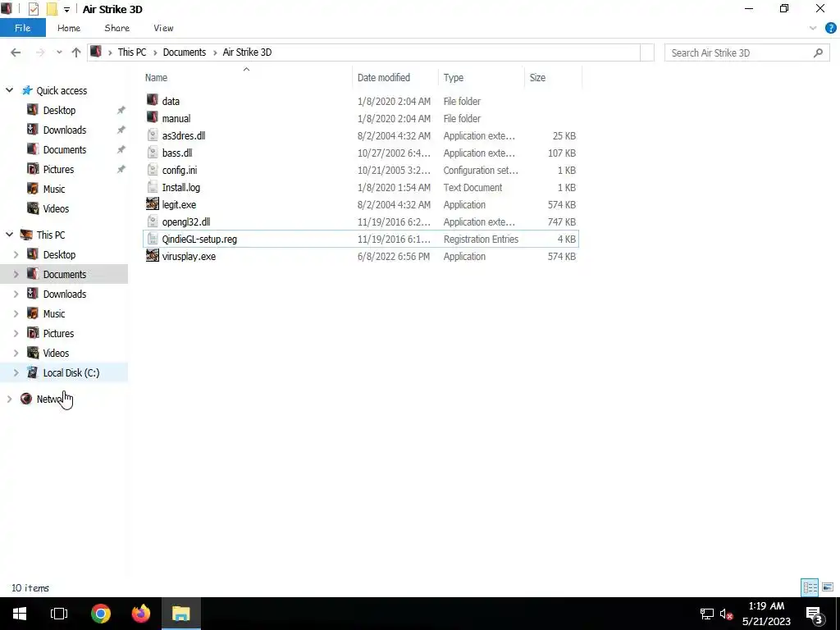Select the virusplay.exe application icon
The image size is (840, 630).
(153, 256)
